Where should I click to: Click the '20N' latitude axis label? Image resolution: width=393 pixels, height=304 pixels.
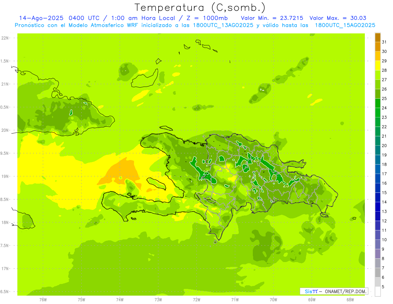pos(5,131)
